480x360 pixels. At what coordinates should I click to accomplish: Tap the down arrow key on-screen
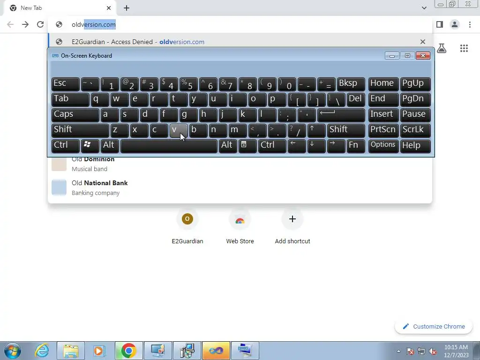click(316, 146)
